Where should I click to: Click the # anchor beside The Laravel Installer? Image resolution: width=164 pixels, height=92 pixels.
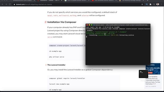[x=46, y=65]
